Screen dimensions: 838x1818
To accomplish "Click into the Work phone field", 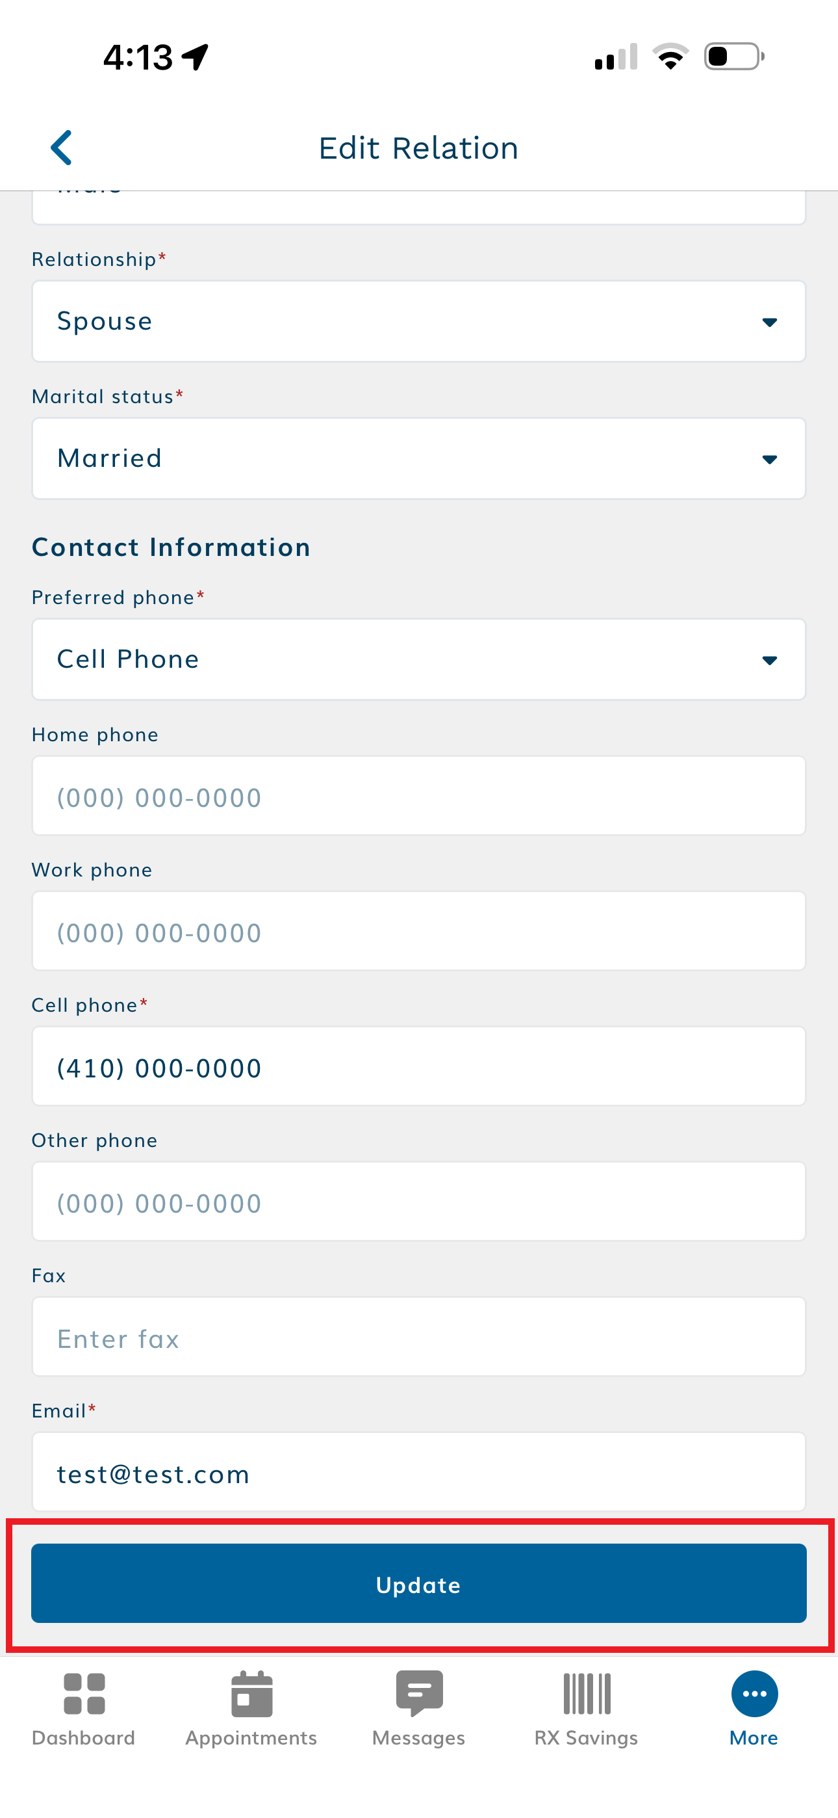I will (x=418, y=932).
